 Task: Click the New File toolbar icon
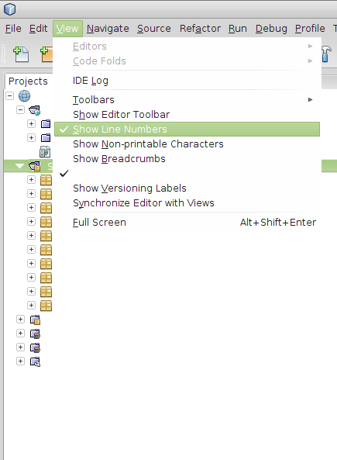pos(21,54)
